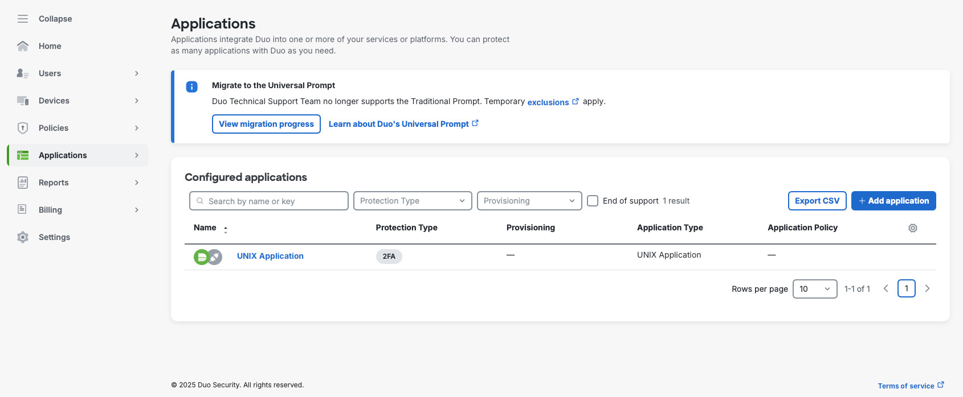The width and height of the screenshot is (963, 397).
Task: Click the Policies shield icon
Action: 23,128
